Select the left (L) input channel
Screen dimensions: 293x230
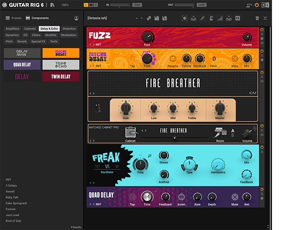pos(86,5)
